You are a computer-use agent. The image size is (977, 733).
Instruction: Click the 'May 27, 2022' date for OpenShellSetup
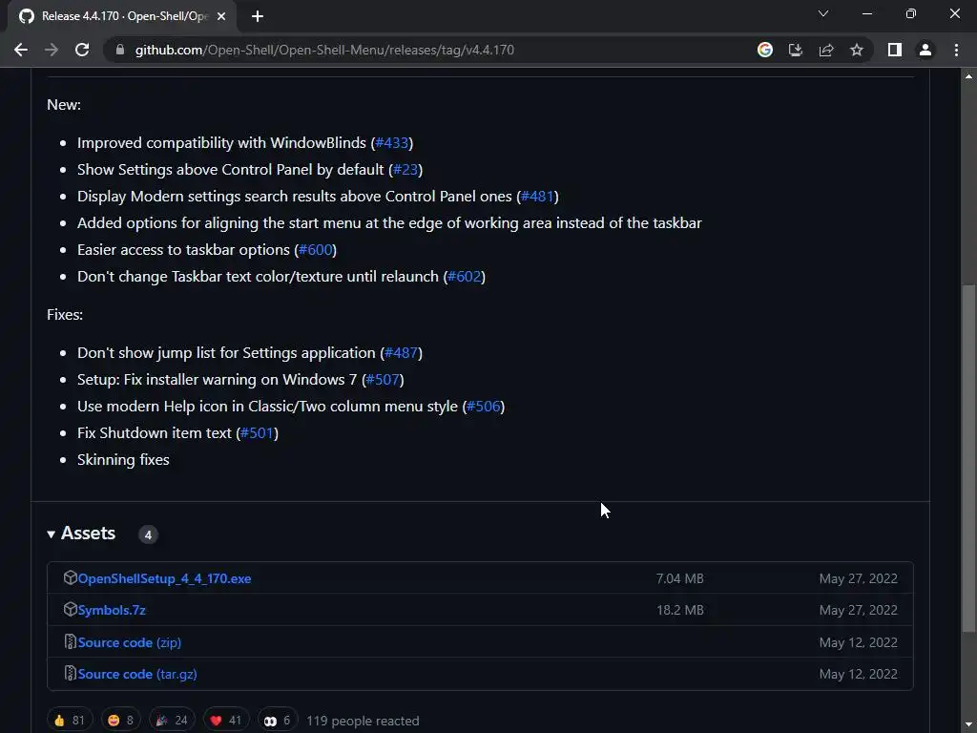tap(858, 578)
